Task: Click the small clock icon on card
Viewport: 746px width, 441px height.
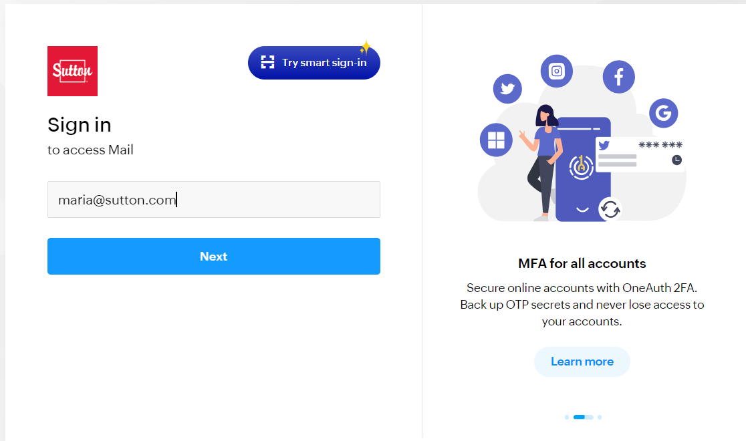Action: pyautogui.click(x=676, y=160)
